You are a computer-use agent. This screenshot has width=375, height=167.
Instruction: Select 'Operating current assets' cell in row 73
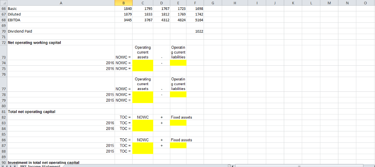click(143, 52)
